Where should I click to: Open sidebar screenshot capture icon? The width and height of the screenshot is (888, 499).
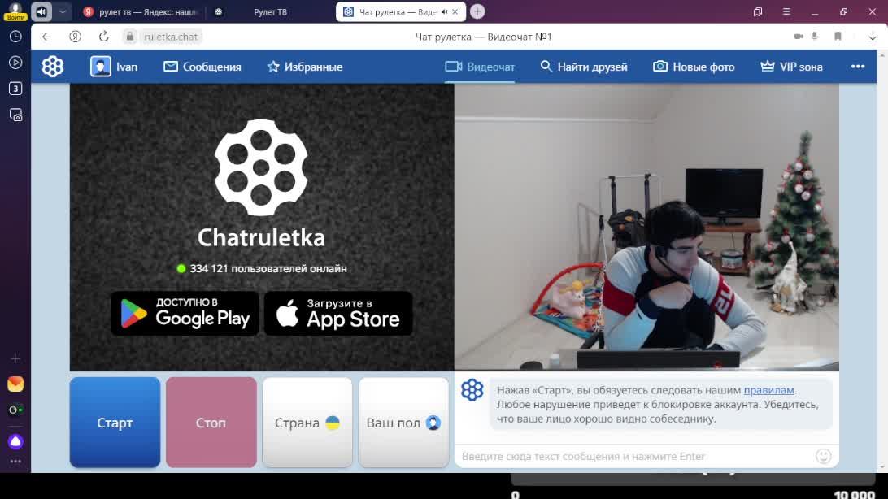tap(15, 115)
